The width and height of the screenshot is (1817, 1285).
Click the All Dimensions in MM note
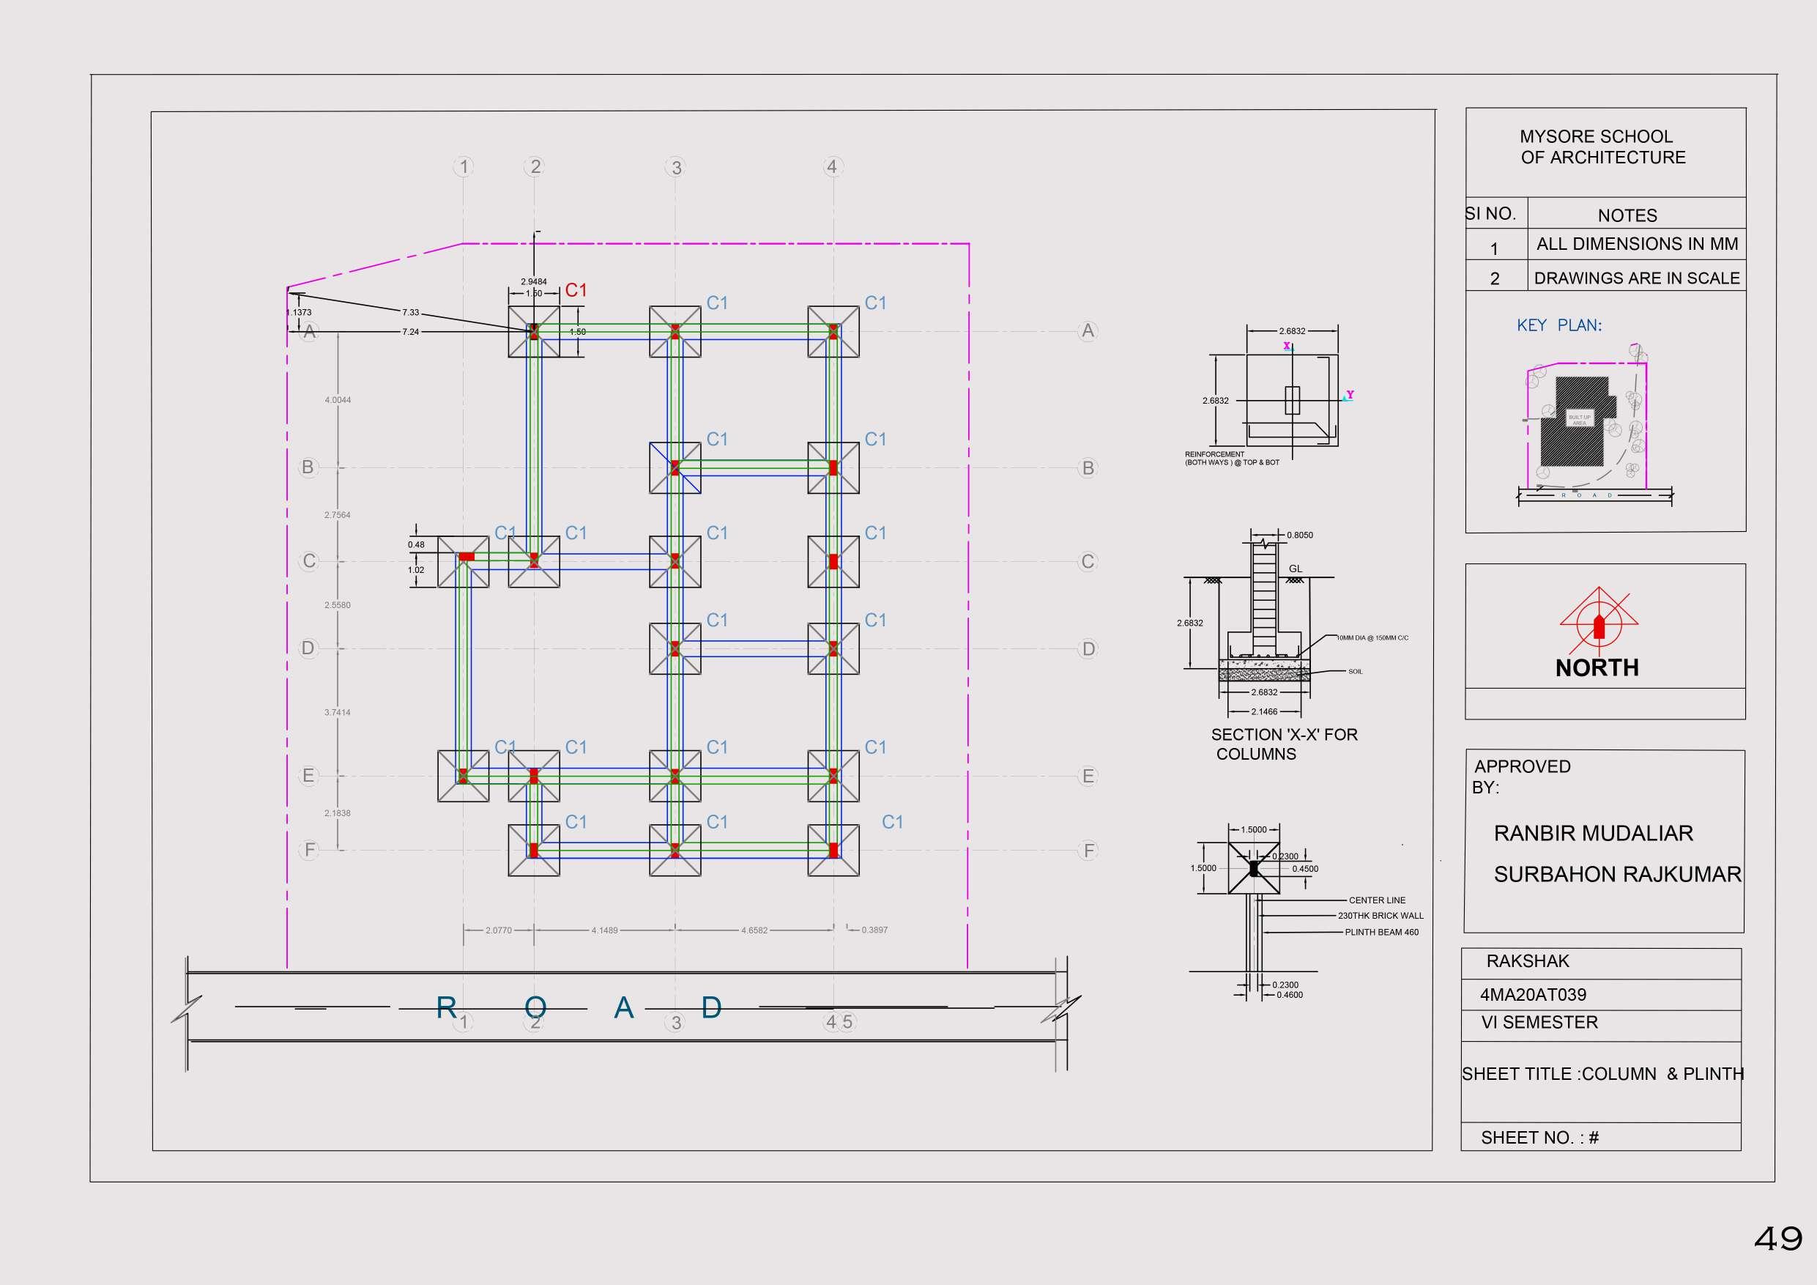(1637, 244)
